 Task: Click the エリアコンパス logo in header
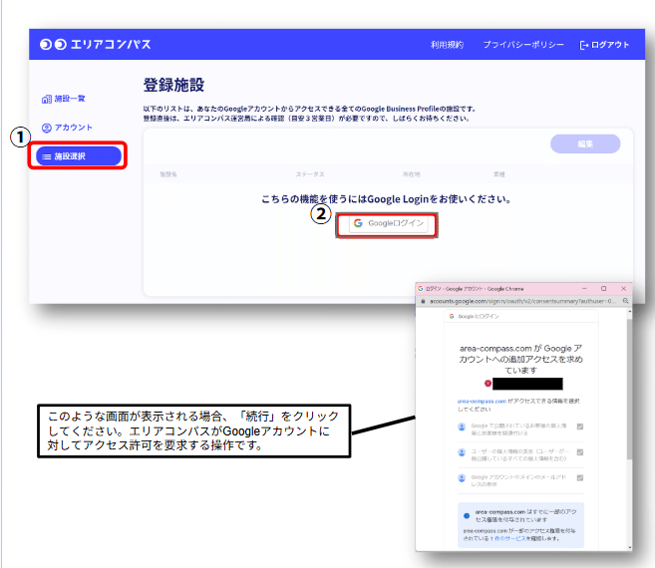click(96, 45)
